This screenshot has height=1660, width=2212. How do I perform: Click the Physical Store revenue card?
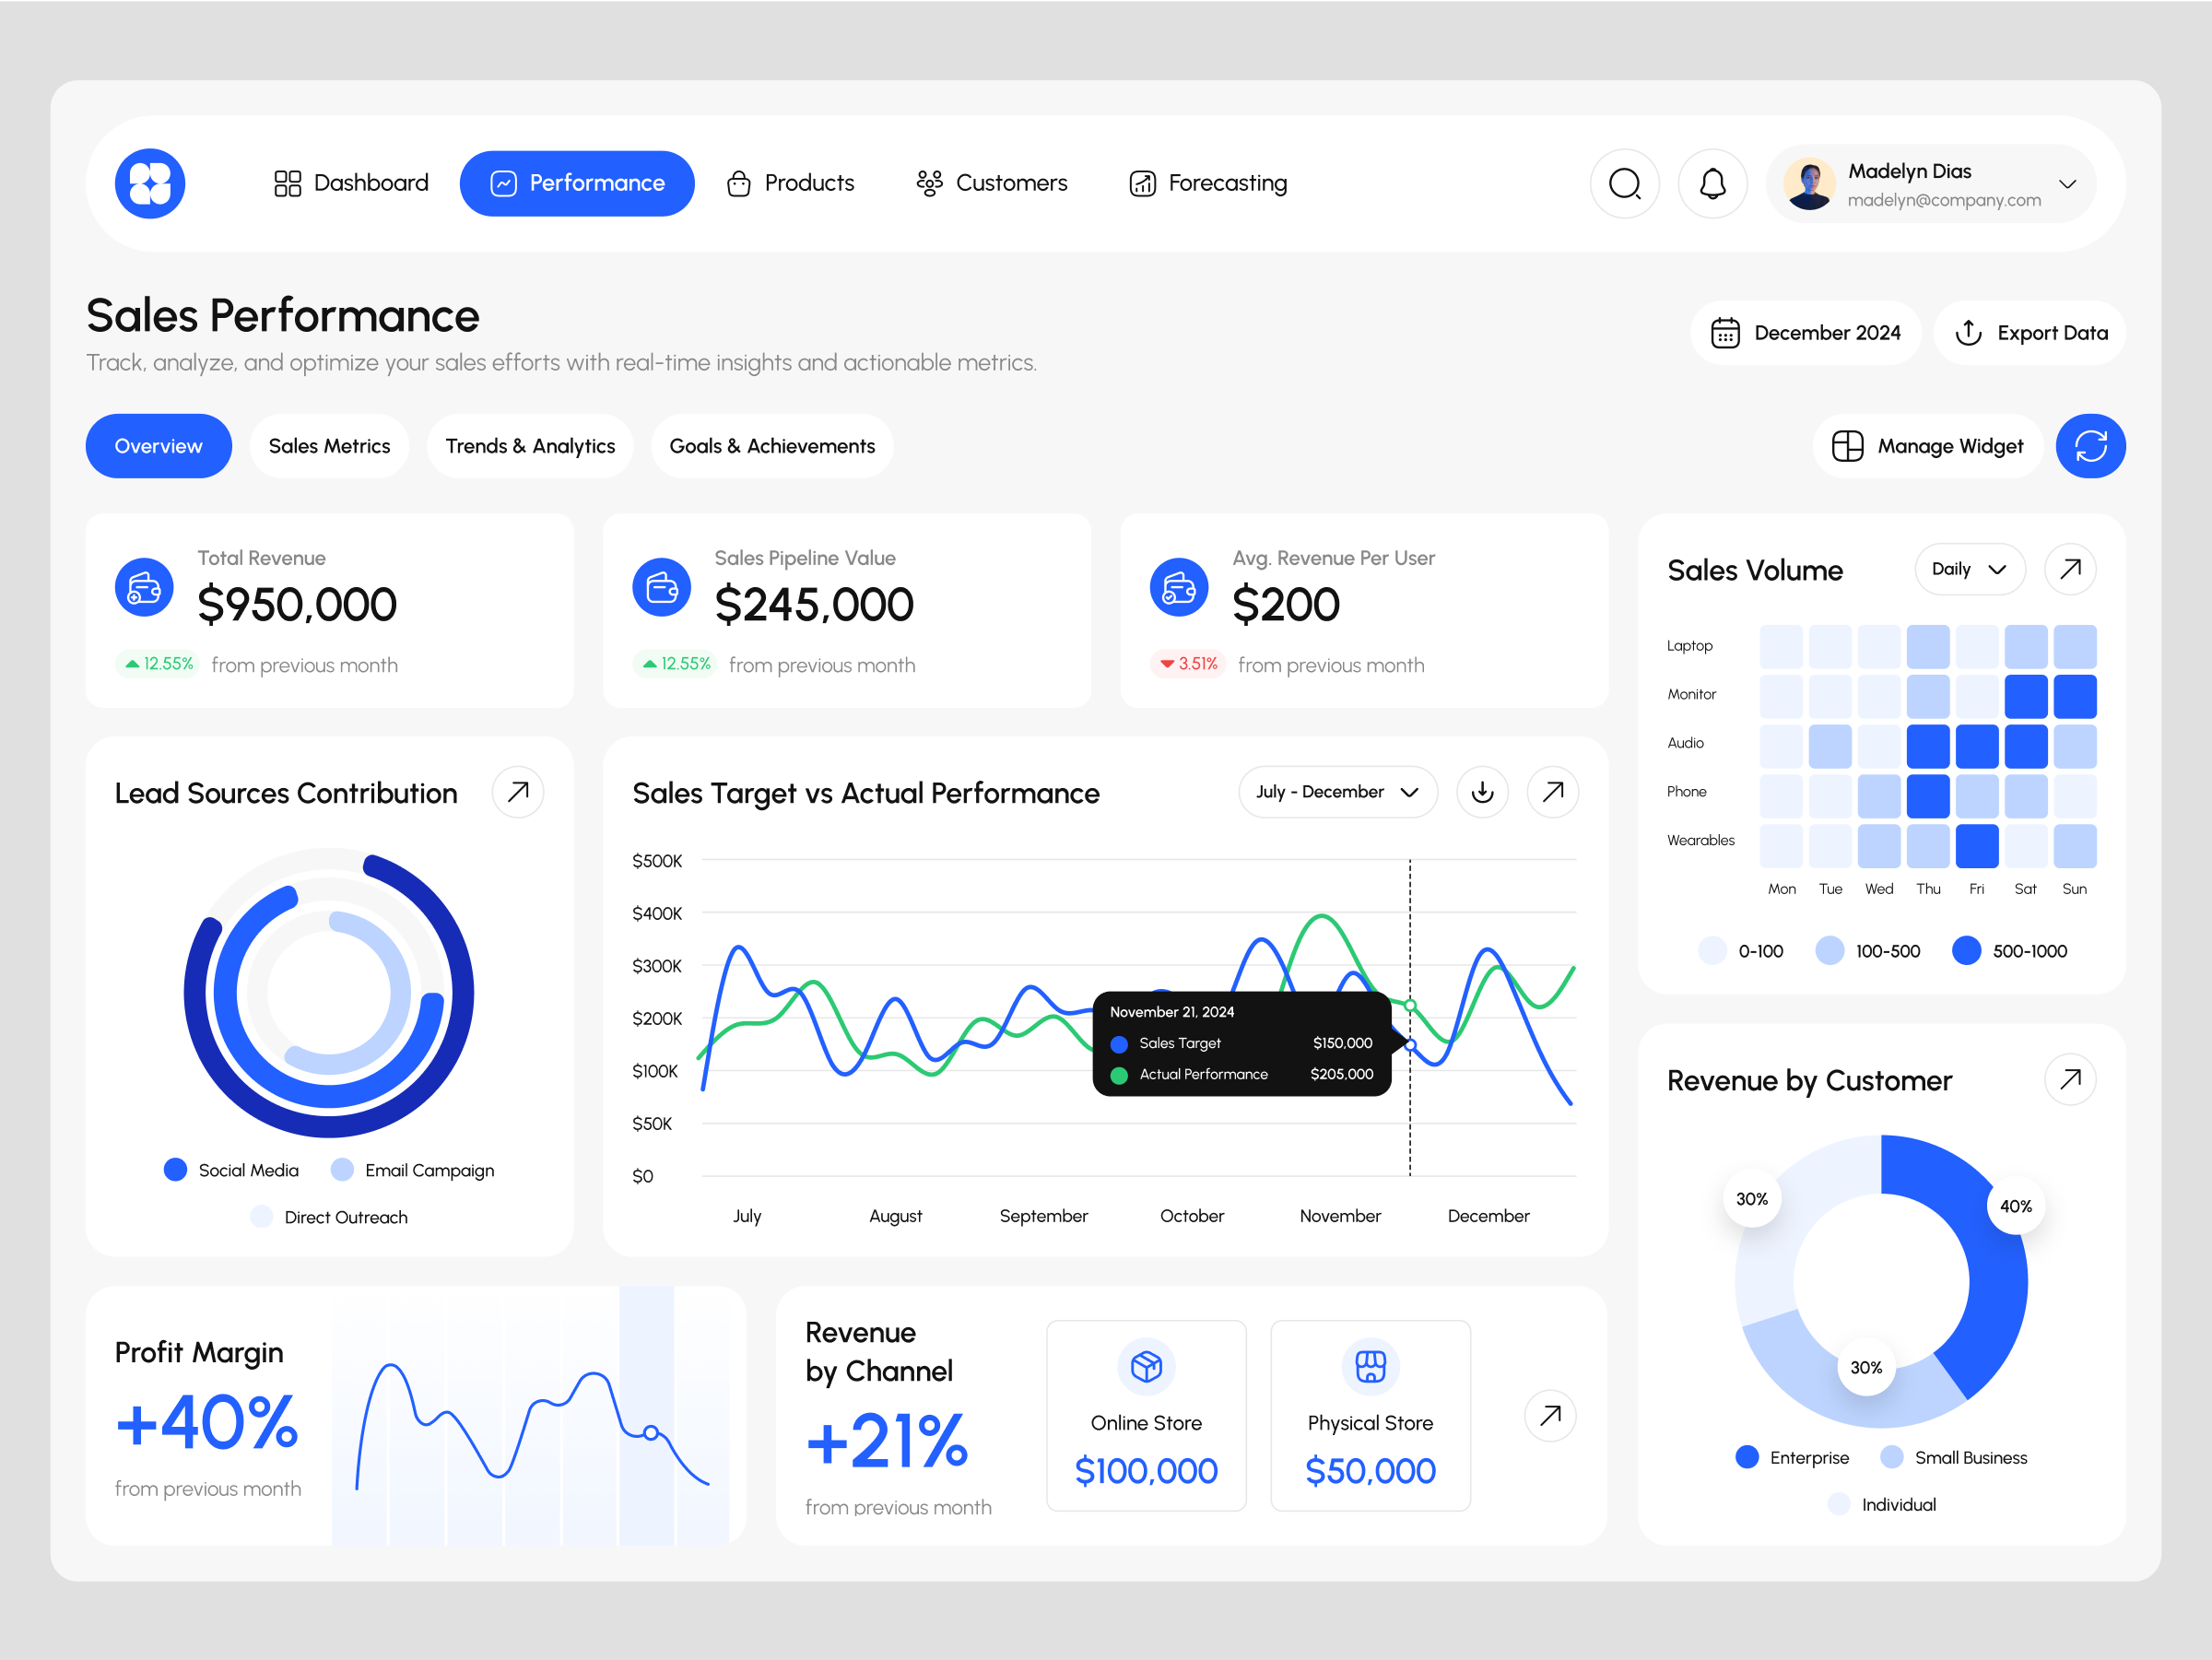[1369, 1415]
